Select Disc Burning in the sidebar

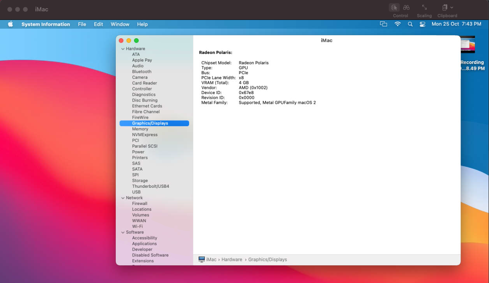145,100
